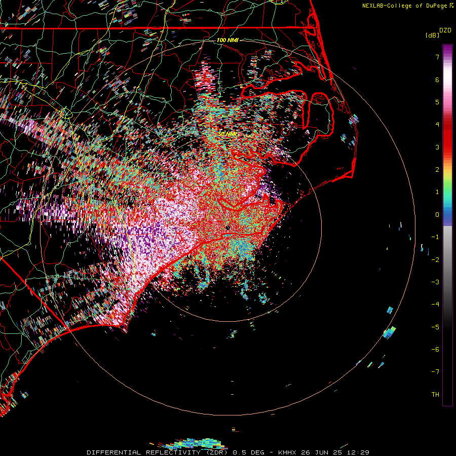This screenshot has height=456, width=456.
Task: Click the 0.5 DEG elevation text
Action: click(249, 452)
